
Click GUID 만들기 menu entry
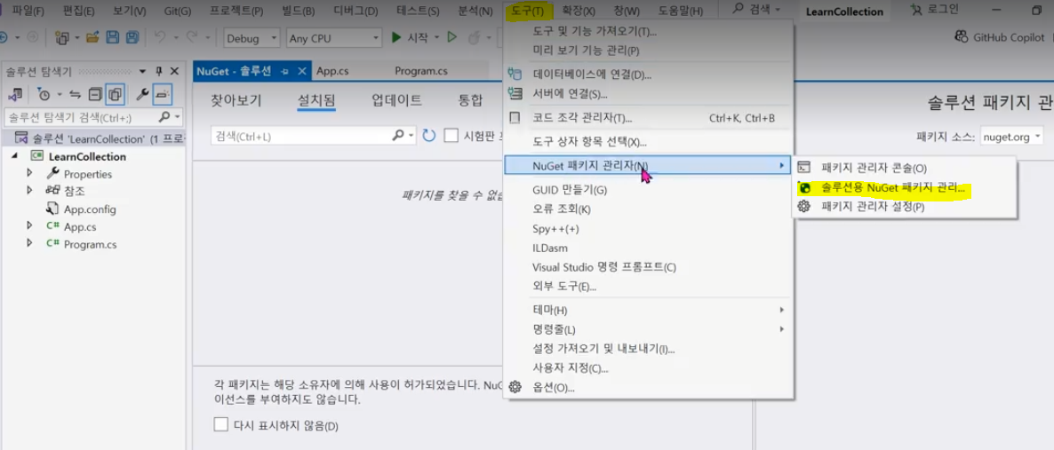point(570,190)
